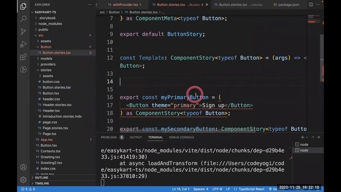Place cursor on empty line 14
The width and height of the screenshot is (341, 192).
point(213,82)
